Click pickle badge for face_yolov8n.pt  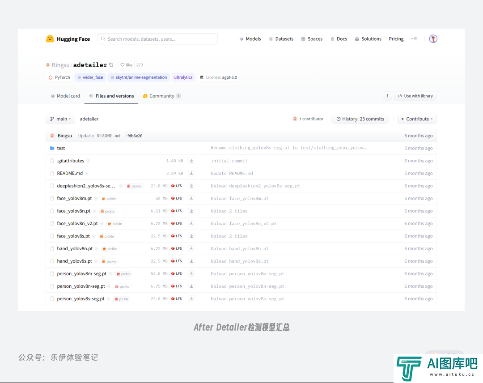click(107, 211)
